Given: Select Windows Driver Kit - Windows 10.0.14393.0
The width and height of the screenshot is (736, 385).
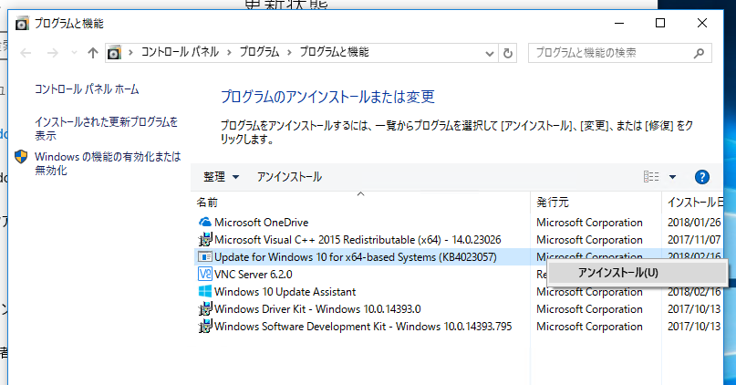Looking at the screenshot, I should point(317,309).
